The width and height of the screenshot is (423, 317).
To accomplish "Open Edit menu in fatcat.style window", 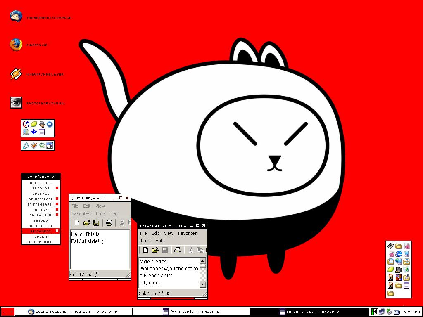I will (155, 233).
